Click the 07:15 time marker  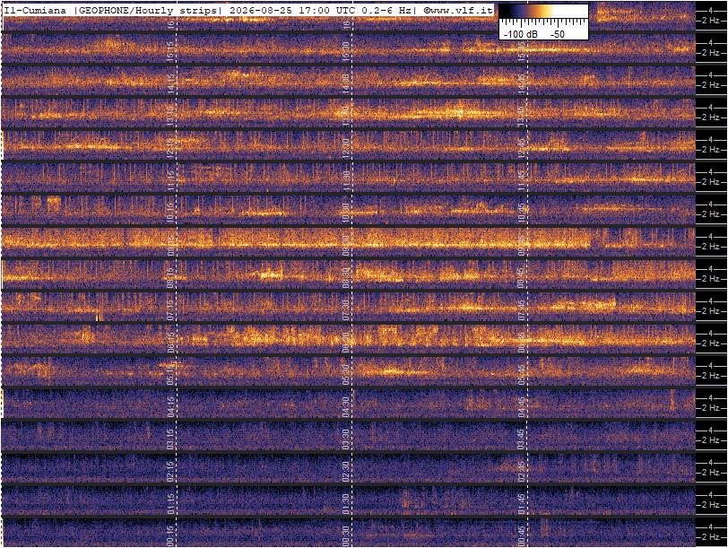[x=170, y=309]
